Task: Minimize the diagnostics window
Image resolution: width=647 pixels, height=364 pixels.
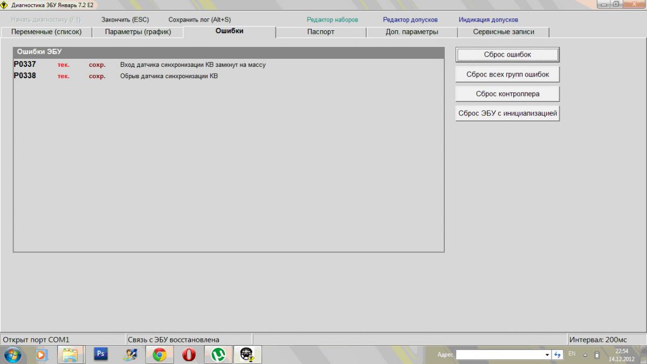Action: point(604,4)
